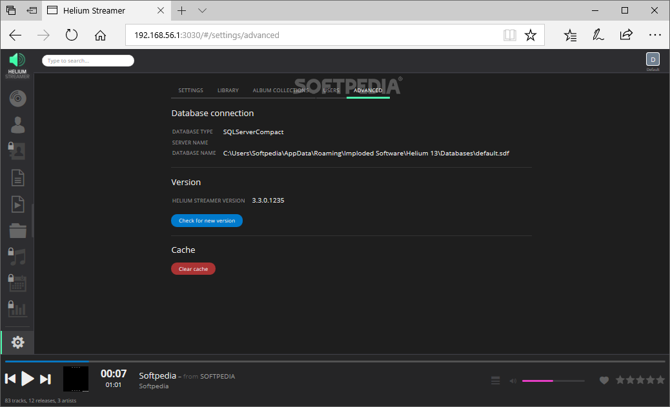Open the document list icon in sidebar

(x=17, y=177)
